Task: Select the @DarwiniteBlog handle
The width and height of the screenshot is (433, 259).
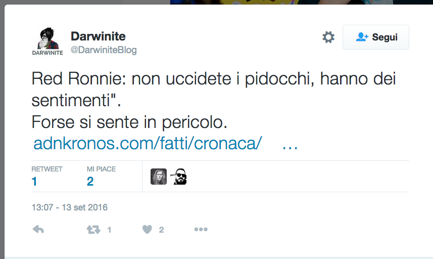Action: (104, 50)
